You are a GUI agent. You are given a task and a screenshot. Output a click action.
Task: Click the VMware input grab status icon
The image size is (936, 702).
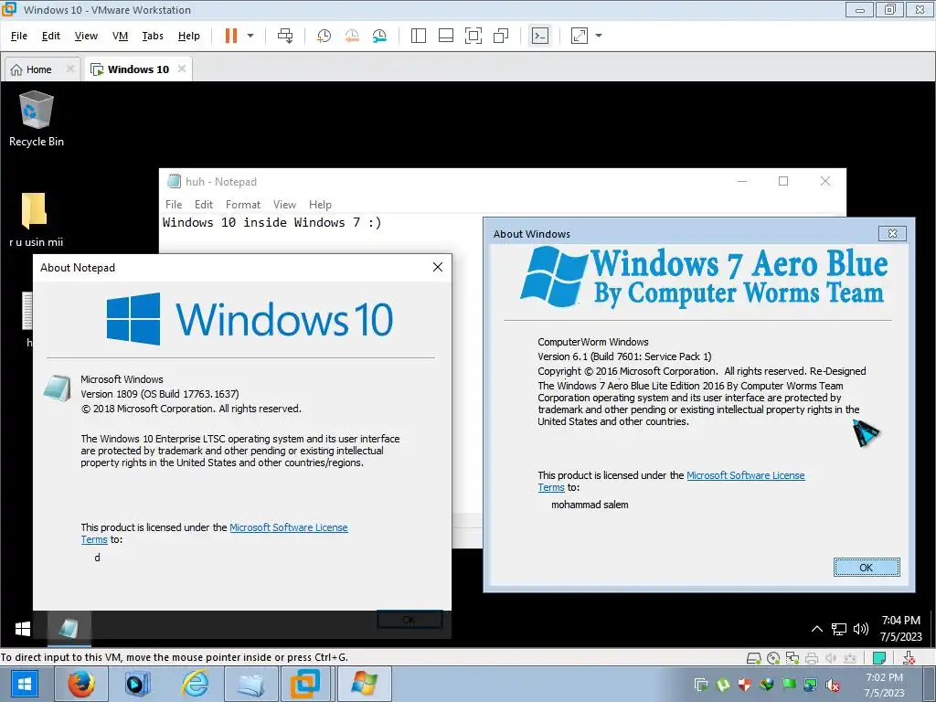(x=909, y=658)
